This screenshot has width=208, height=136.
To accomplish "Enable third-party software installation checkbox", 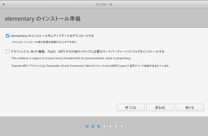I will (8, 51).
